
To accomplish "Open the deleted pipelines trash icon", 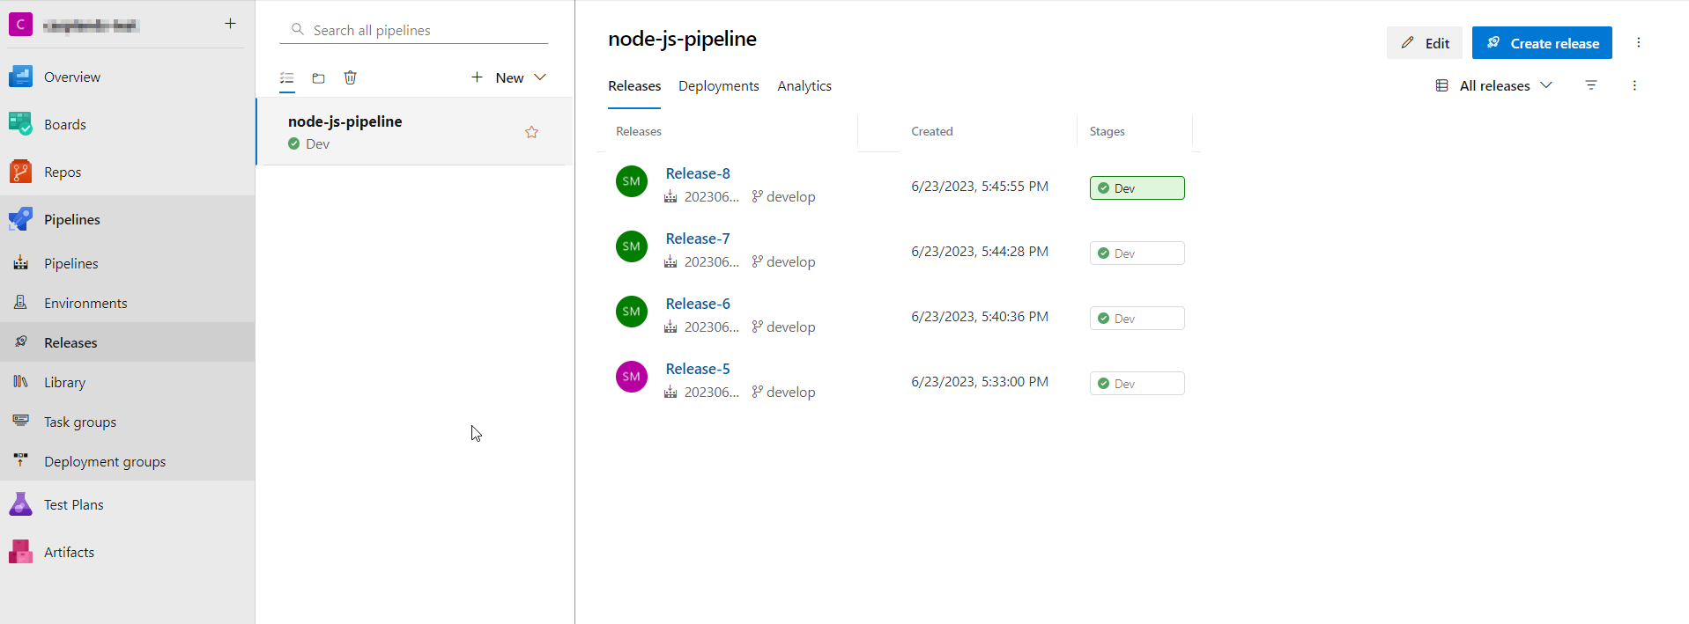I will [x=350, y=77].
